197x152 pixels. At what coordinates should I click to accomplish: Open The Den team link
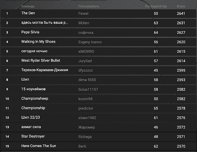pyautogui.click(x=28, y=13)
